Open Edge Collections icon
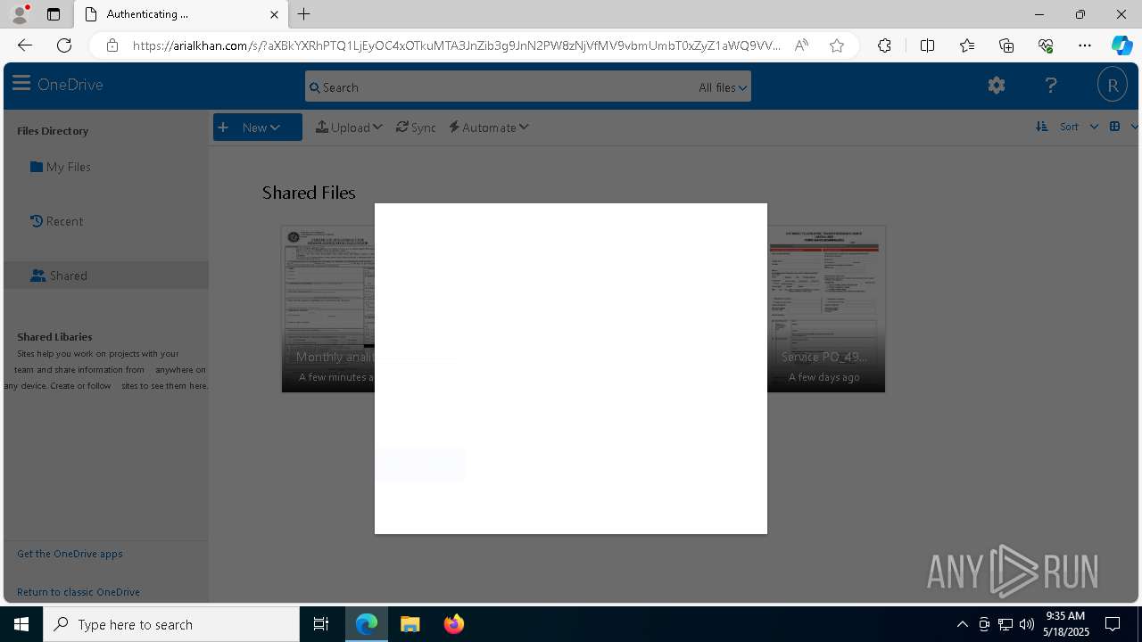Screen dimensions: 1142x642 click(1006, 45)
